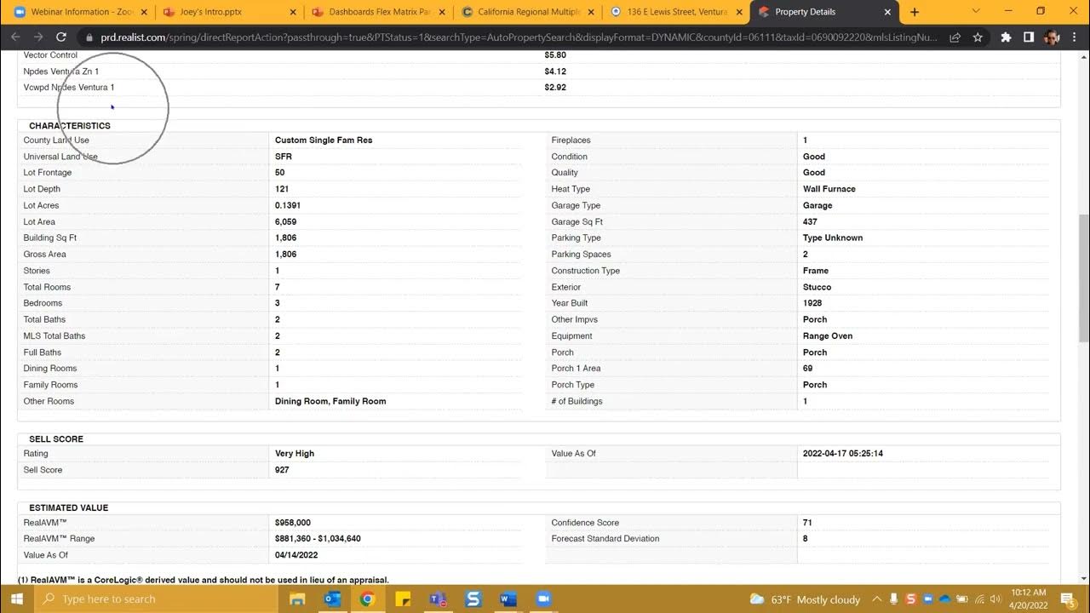Click the CHARACTERISTICS section heading
The height and width of the screenshot is (613, 1090).
70,126
